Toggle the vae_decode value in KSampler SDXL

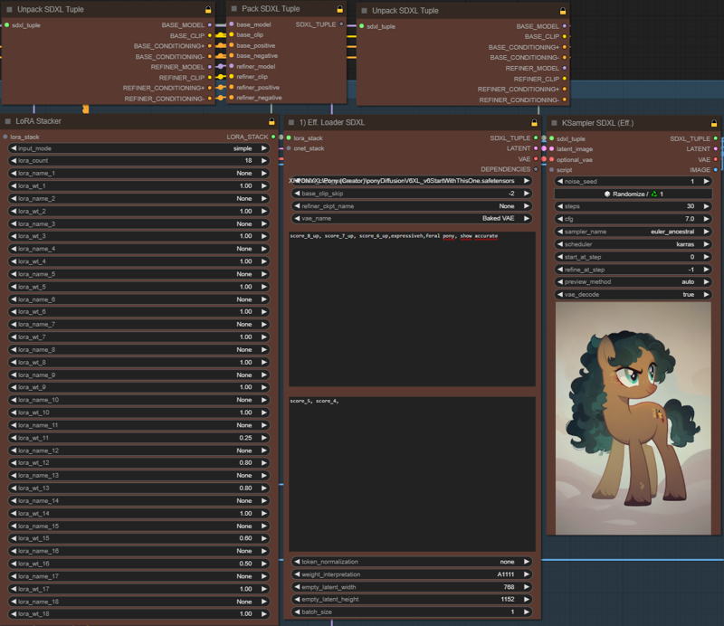[x=633, y=295]
